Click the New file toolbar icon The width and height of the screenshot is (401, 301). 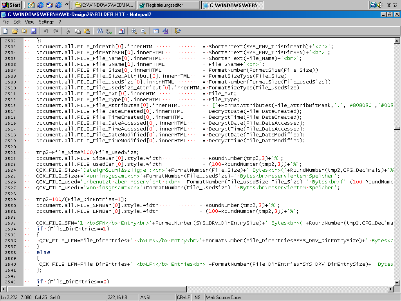[5, 31]
